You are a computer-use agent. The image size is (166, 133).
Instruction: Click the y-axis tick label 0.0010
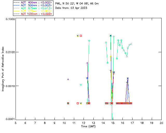[x=10, y=86]
